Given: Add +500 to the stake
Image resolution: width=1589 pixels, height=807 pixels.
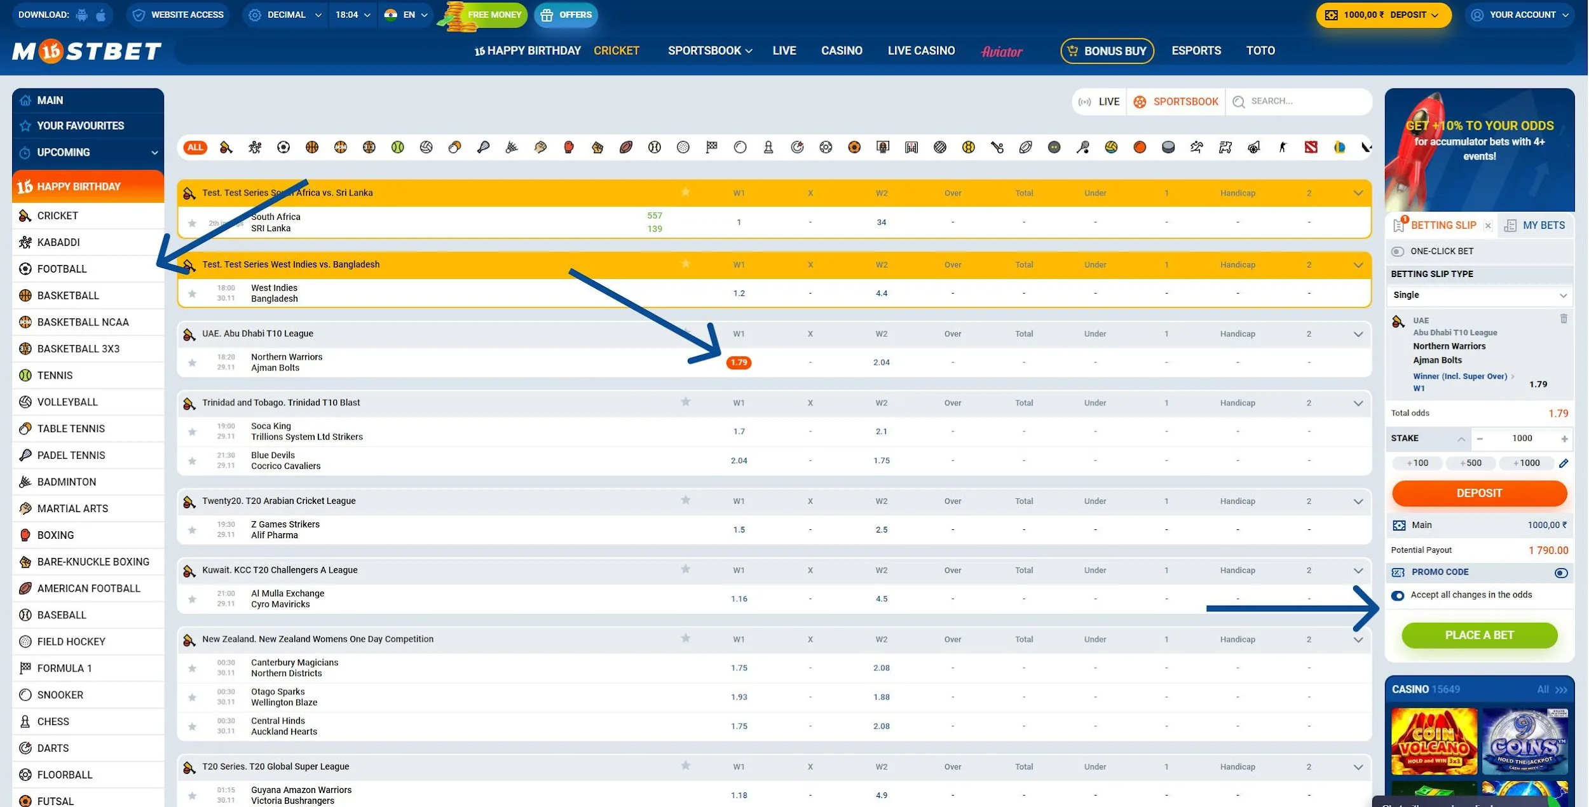Looking at the screenshot, I should point(1470,463).
